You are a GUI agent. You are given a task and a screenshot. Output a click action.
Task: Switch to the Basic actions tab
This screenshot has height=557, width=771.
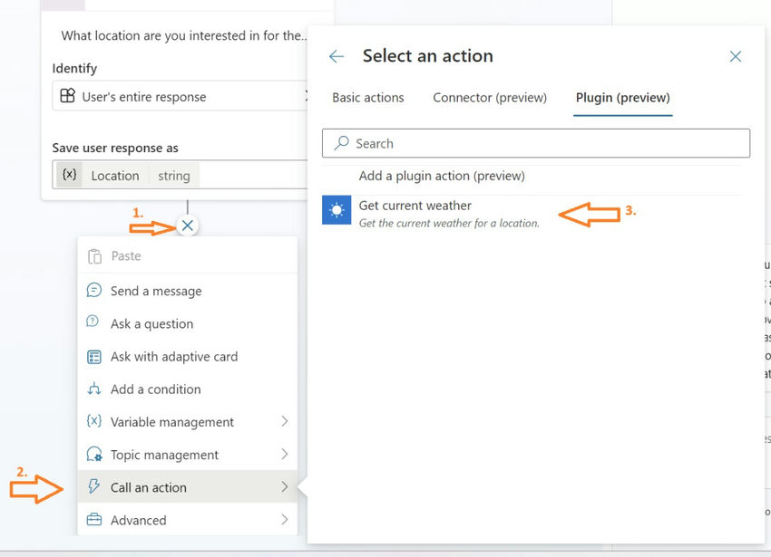[368, 98]
